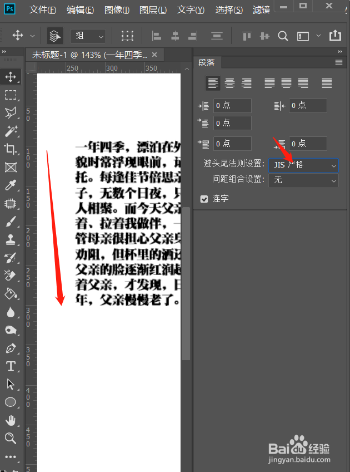Click the first line indent field
Viewport: 350px width, 472px height.
point(232,123)
